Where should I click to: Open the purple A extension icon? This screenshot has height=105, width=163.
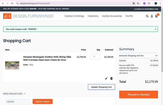144,3
